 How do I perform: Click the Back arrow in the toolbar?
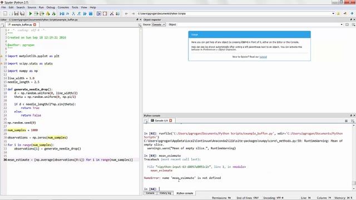click(126, 13)
